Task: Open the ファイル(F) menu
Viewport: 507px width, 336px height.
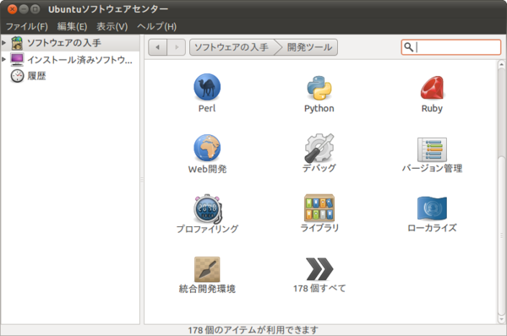Action: pos(27,26)
